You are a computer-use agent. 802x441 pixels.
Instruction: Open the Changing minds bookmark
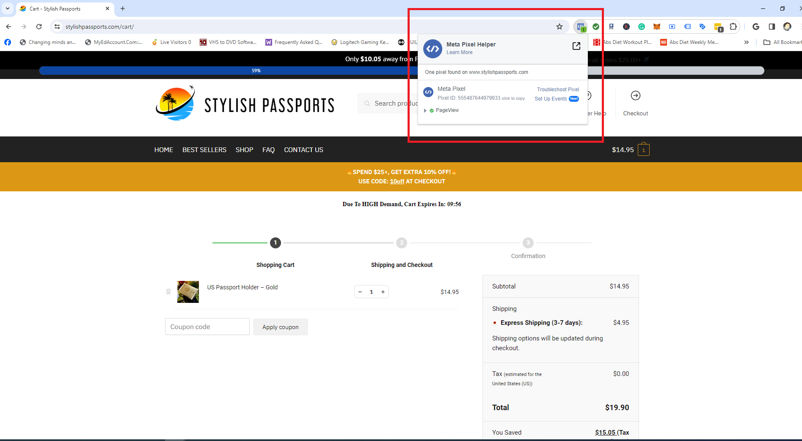[x=48, y=42]
